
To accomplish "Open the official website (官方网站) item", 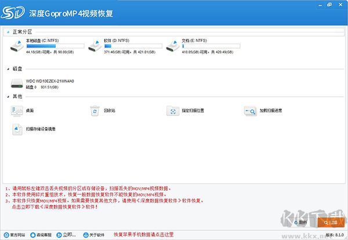I will (14, 235).
